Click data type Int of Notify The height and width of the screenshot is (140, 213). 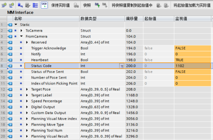point(102,54)
